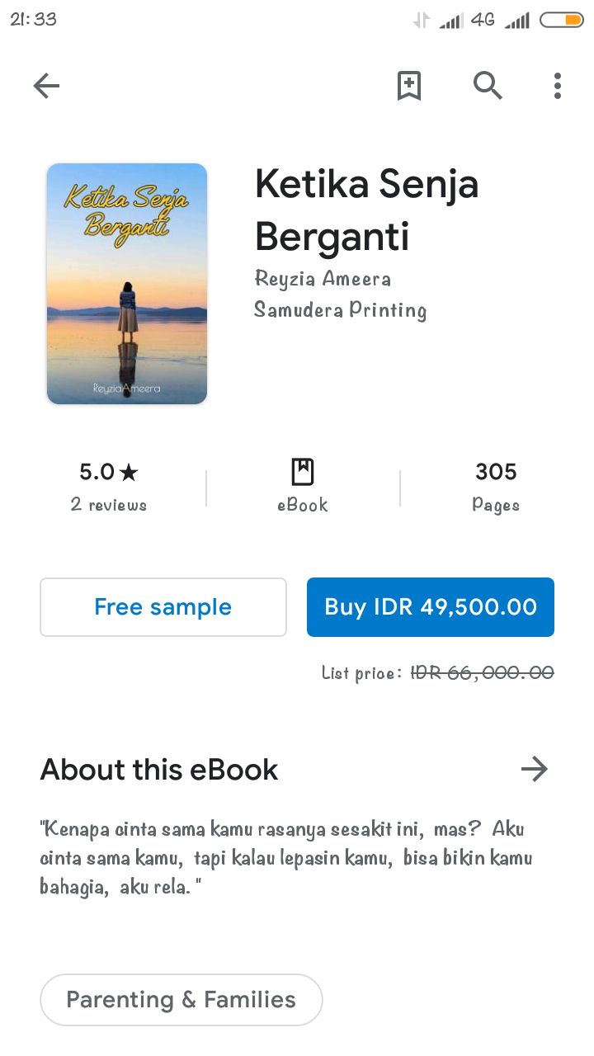
Task: Tap the eBook format icon
Action: click(303, 473)
